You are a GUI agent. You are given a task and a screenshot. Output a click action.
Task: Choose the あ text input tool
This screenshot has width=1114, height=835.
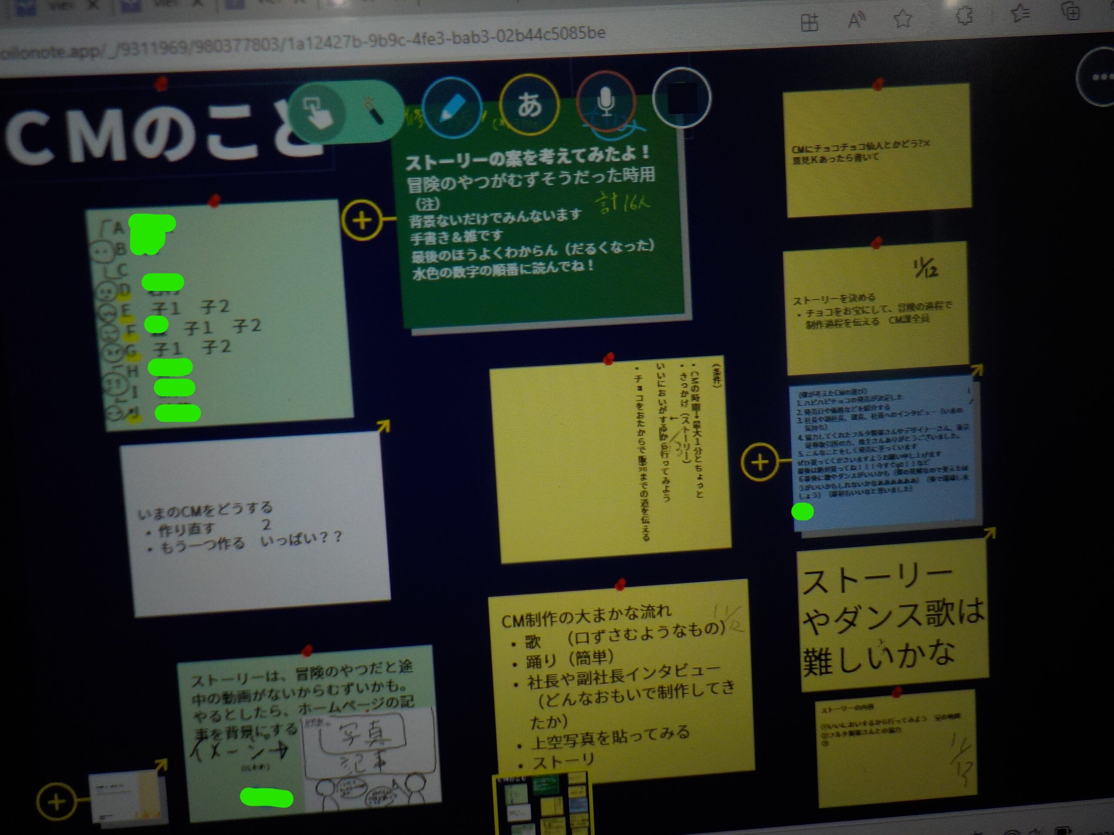click(529, 105)
